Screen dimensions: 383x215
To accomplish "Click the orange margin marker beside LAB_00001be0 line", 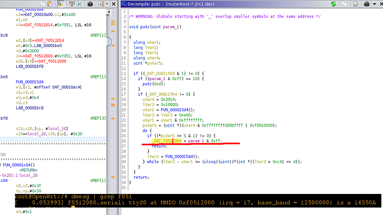I will (x=113, y=45).
